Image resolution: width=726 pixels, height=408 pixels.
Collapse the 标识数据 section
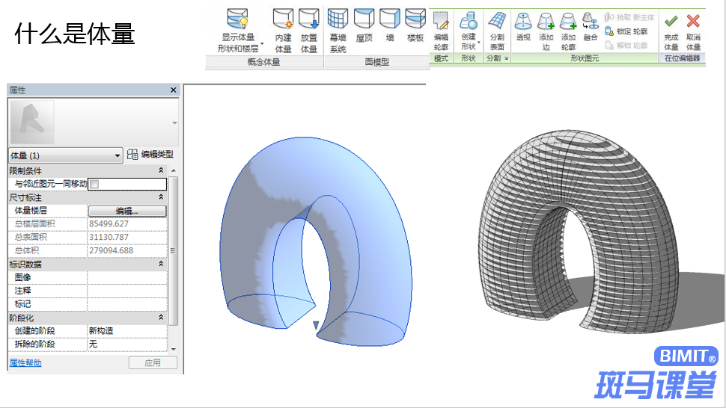(x=161, y=264)
